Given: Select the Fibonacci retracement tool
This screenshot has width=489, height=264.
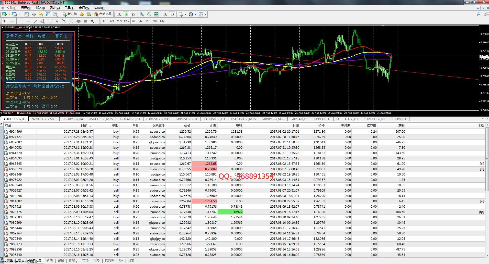Looking at the screenshot, I should click(x=50, y=21).
